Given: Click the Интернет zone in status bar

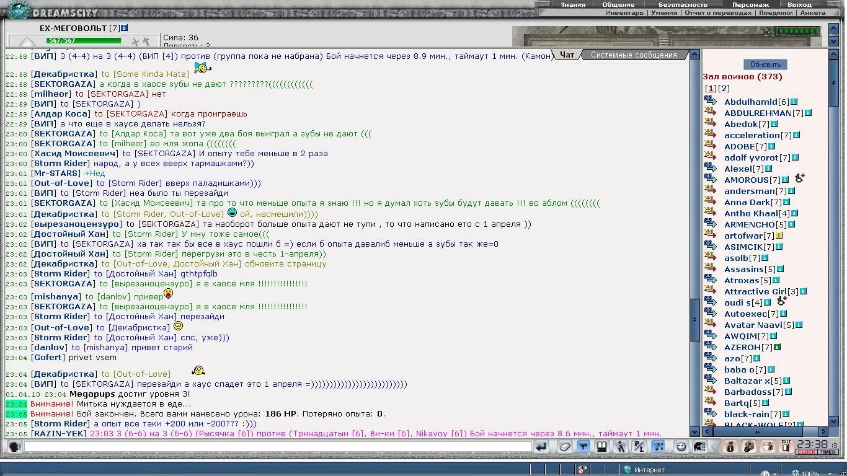Looking at the screenshot, I should coord(644,470).
